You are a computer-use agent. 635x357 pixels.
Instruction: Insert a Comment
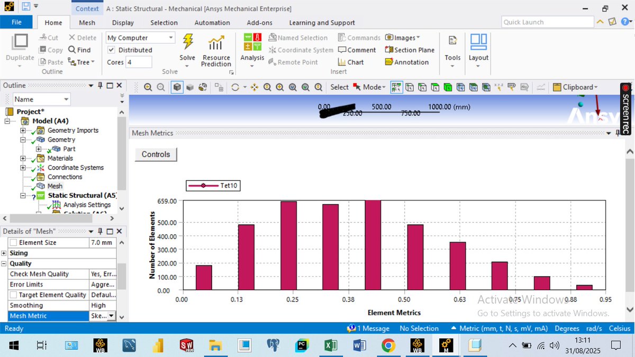point(357,50)
